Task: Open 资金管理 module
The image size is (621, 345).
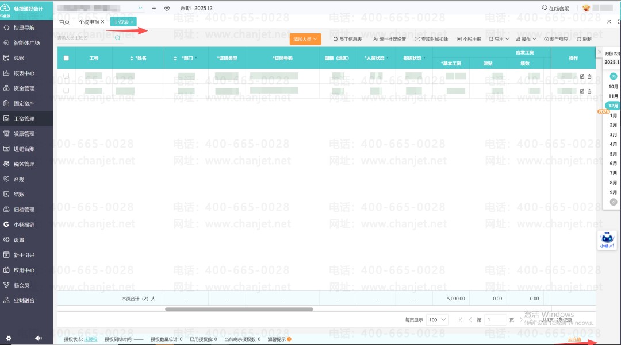Action: [x=24, y=88]
